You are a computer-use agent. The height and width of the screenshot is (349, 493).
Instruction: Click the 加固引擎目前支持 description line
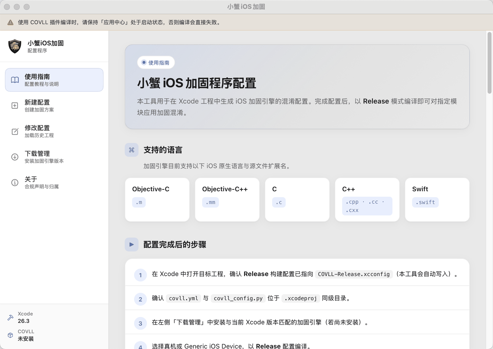pyautogui.click(x=218, y=166)
